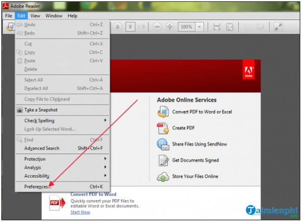The height and width of the screenshot is (222, 302).
Task: Open the Window menu
Action: pos(54,16)
